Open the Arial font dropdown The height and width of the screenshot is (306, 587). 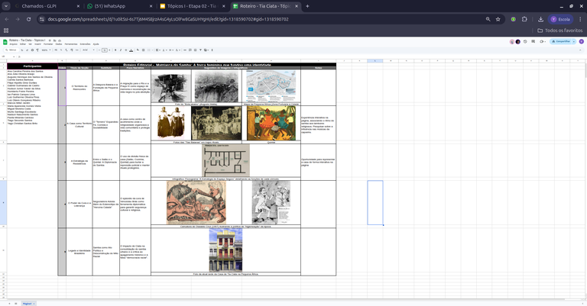click(89, 50)
